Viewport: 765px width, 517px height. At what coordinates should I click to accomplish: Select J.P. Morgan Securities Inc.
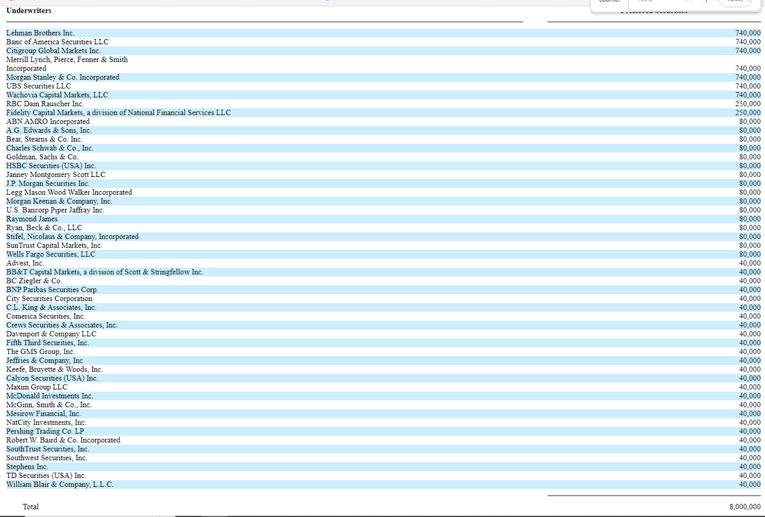coord(48,183)
